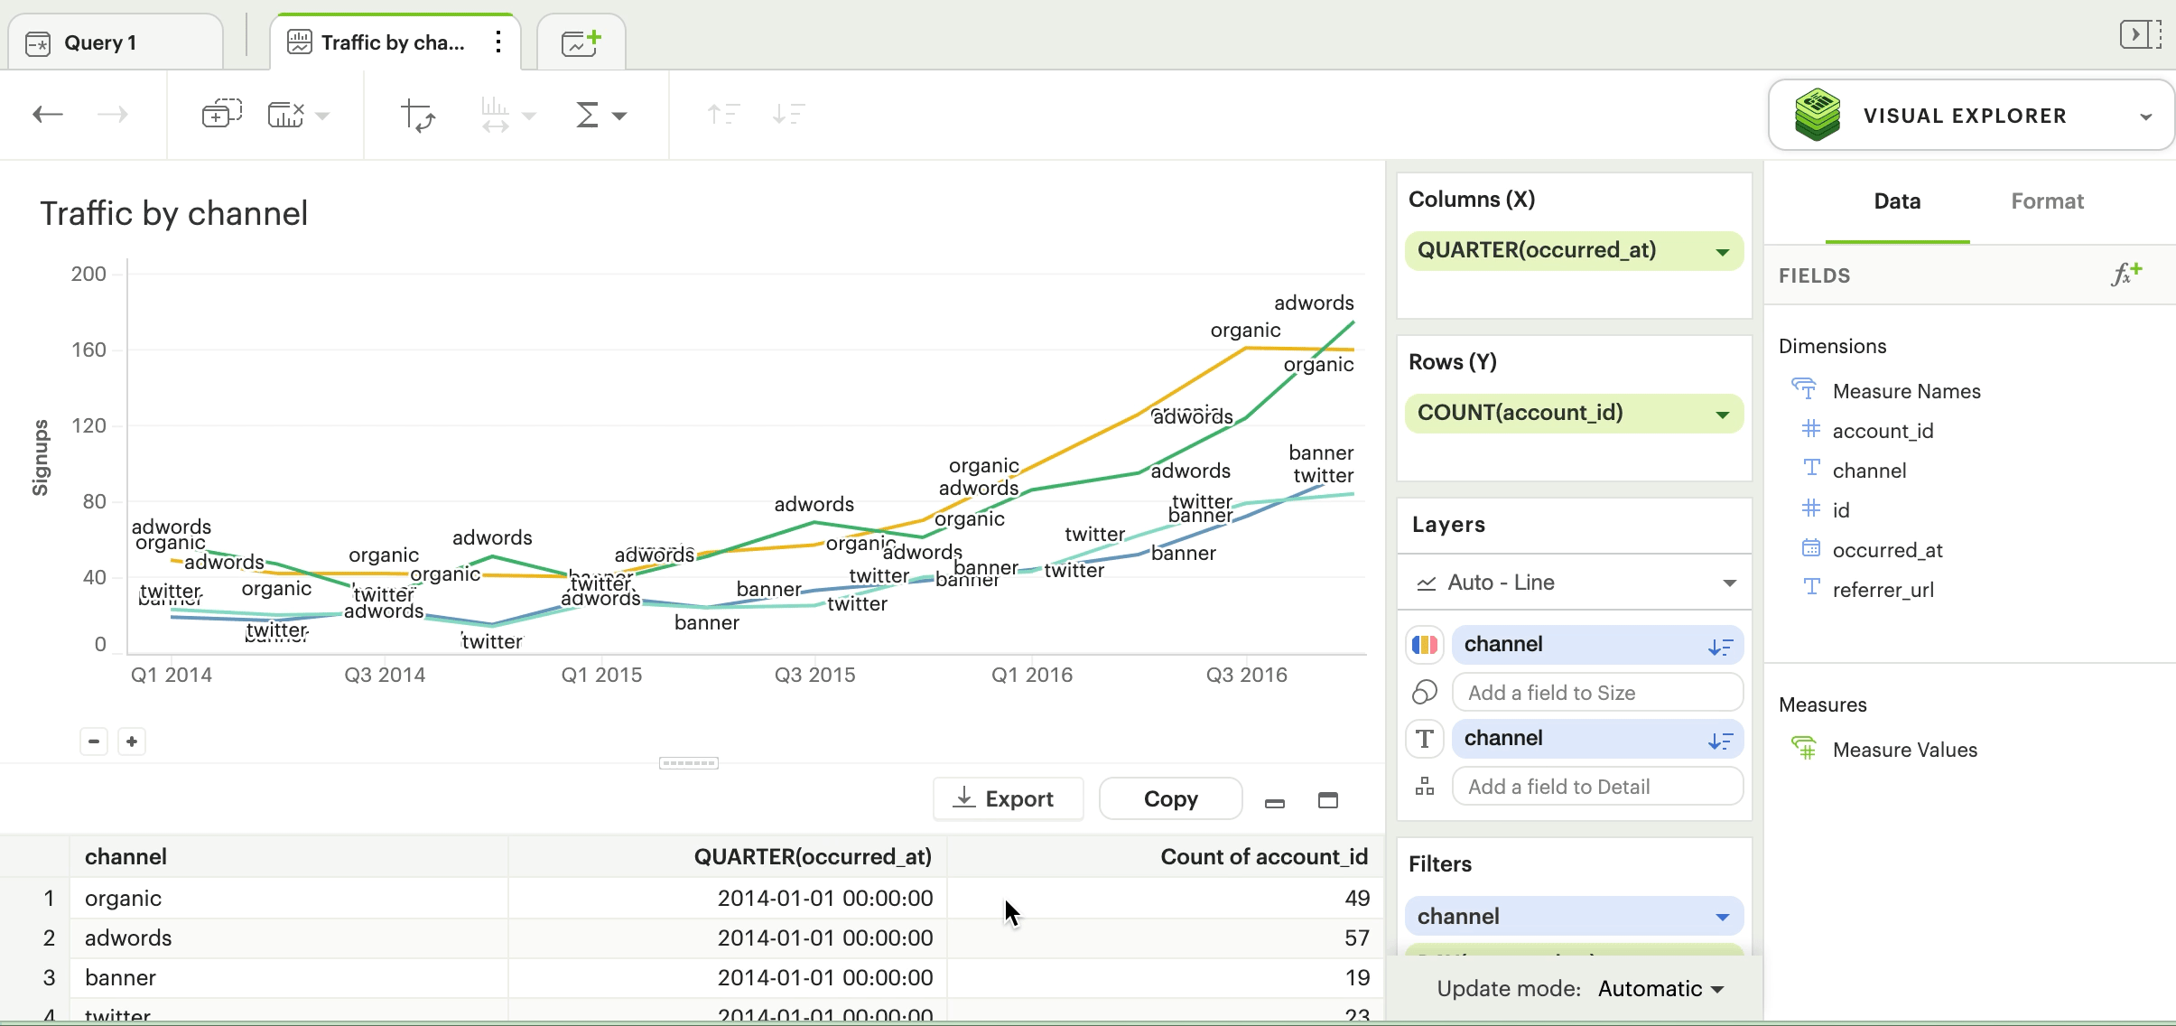Open the Auto - Line chart type dropdown
The width and height of the screenshot is (2176, 1026).
1728,583
